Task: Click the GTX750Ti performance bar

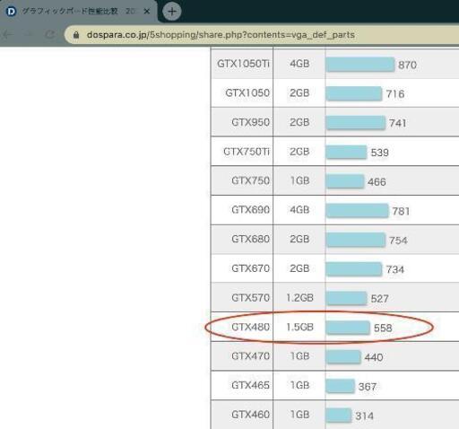Action: point(346,152)
